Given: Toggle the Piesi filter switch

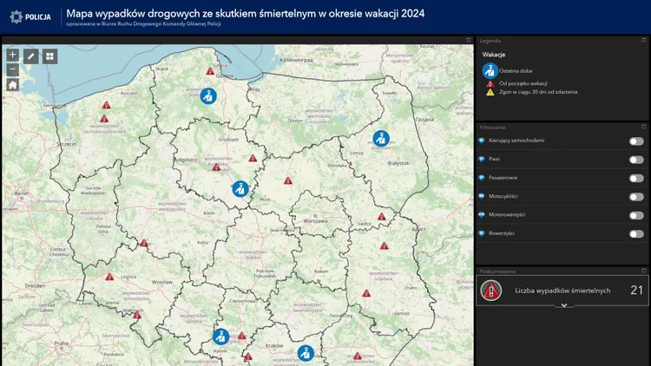Looking at the screenshot, I should [x=636, y=160].
